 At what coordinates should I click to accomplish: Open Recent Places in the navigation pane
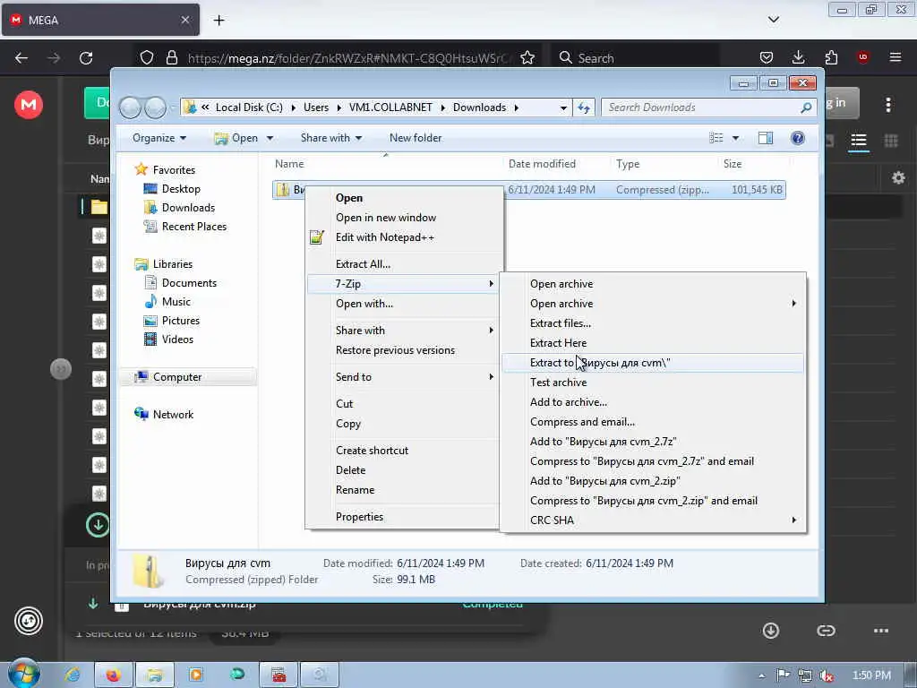(193, 227)
